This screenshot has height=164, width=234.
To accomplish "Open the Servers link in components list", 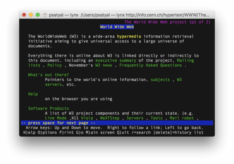I will coord(135,118).
